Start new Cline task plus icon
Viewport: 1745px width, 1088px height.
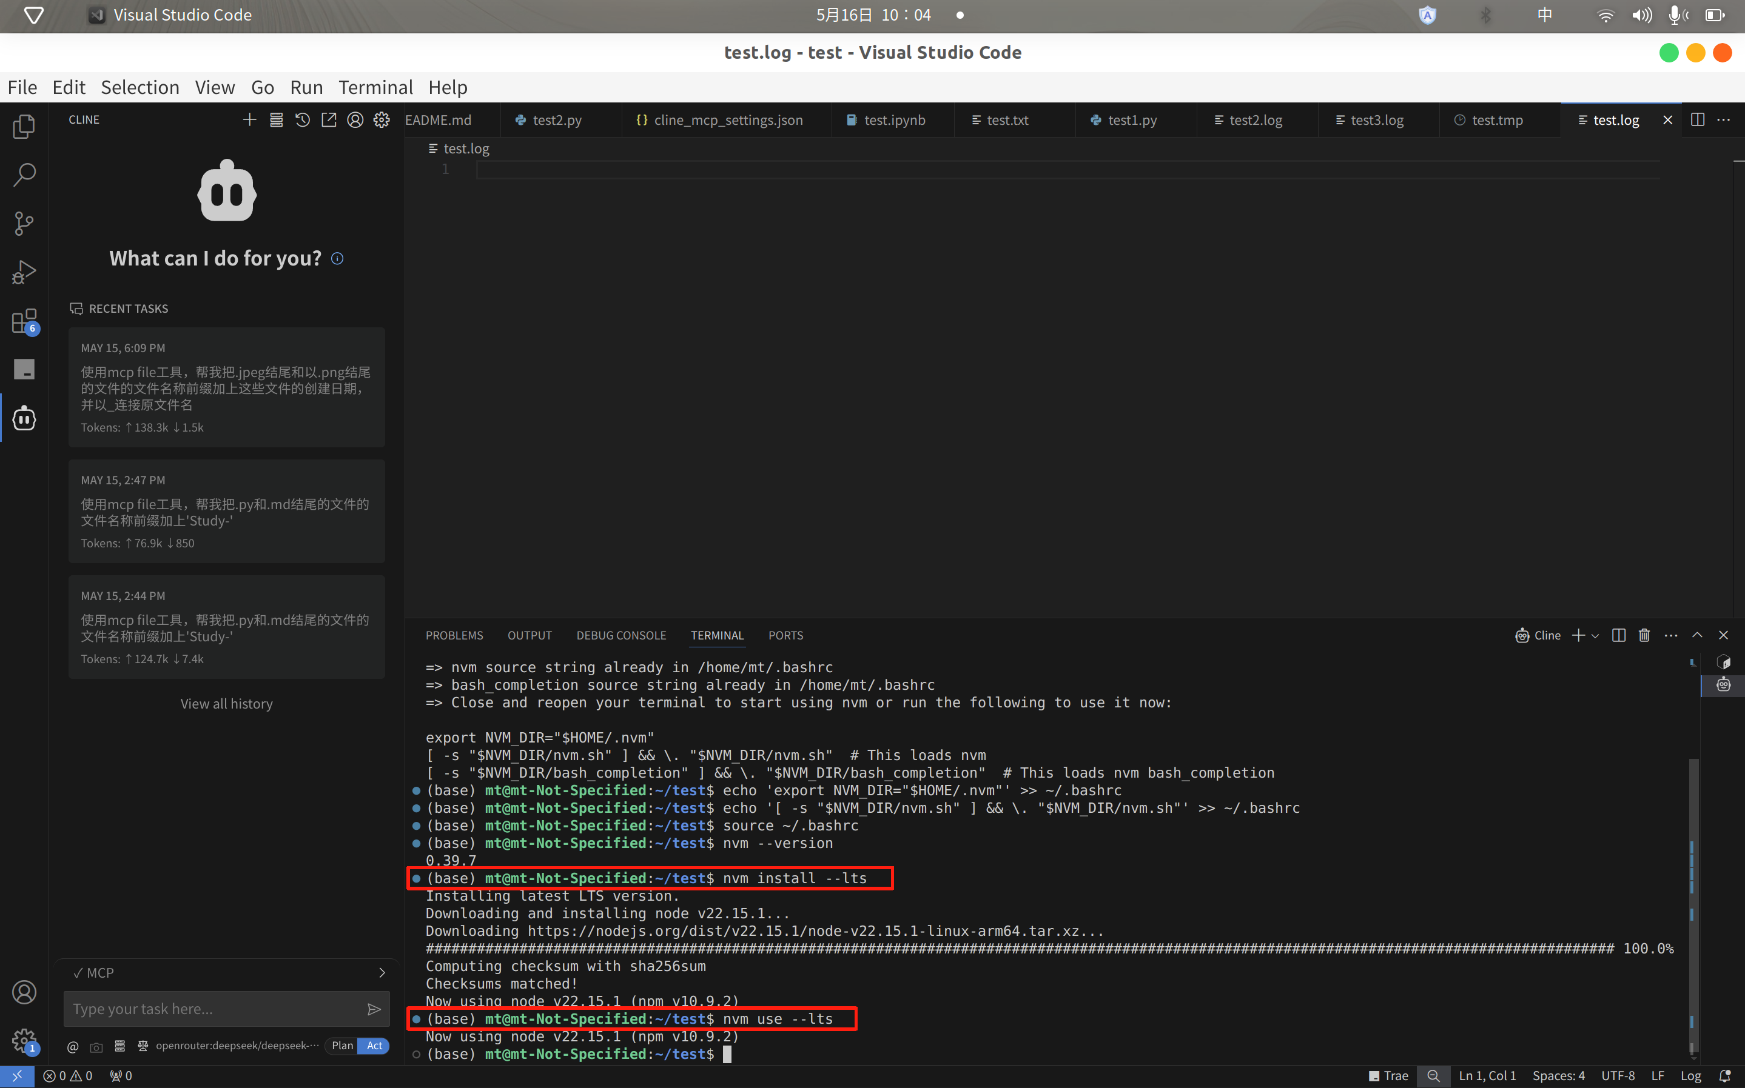pos(249,119)
